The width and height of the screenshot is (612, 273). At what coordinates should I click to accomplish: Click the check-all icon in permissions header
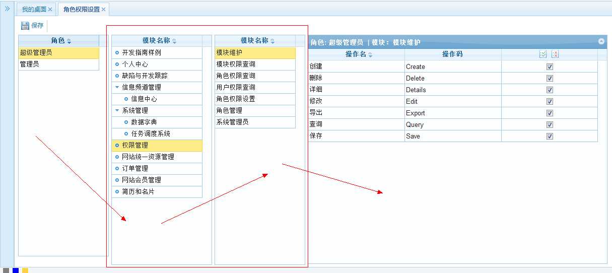pyautogui.click(x=543, y=54)
